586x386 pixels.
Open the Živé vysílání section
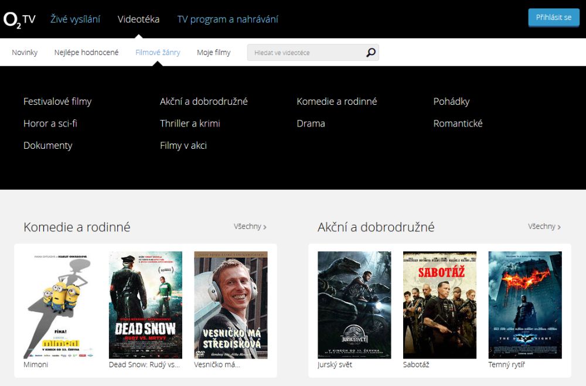75,19
